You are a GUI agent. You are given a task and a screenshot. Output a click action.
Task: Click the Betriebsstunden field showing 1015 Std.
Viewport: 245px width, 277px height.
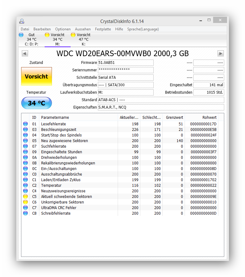click(209, 92)
